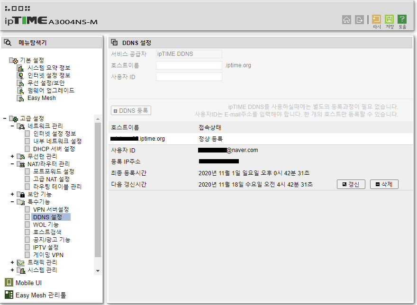
Task: Click the 트래픽 관리 graph icon
Action: (21, 263)
